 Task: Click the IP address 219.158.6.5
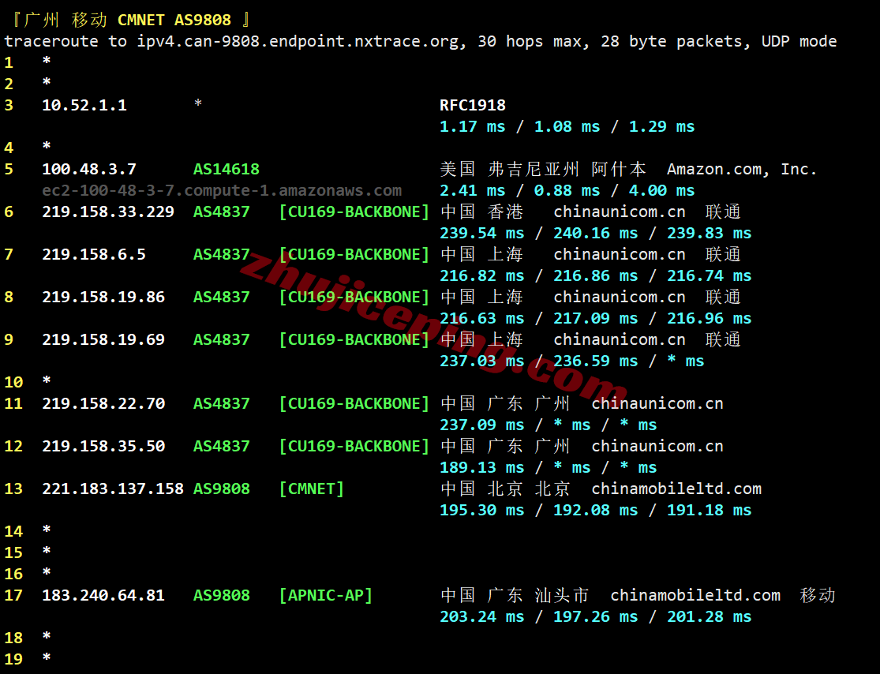(94, 255)
